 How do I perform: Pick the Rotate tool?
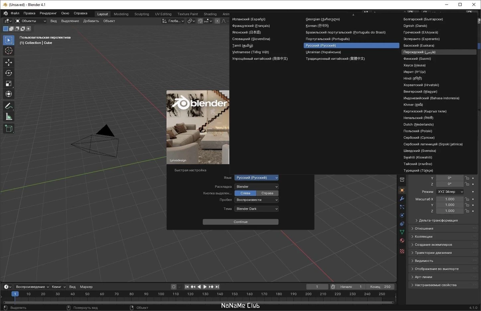click(x=9, y=73)
